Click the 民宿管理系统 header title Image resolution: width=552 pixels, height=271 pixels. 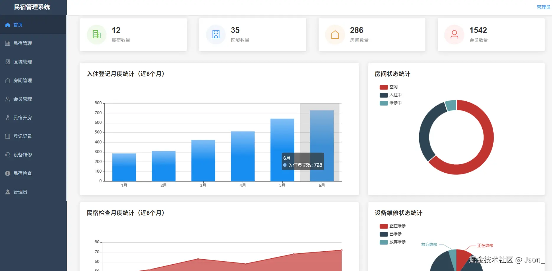32,7
